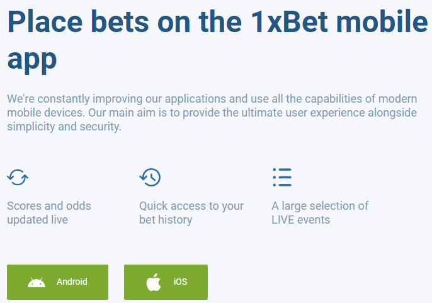Click the 'Place bets on the 1xBet mobile' heading line
This screenshot has height=303, width=432.
(218, 21)
